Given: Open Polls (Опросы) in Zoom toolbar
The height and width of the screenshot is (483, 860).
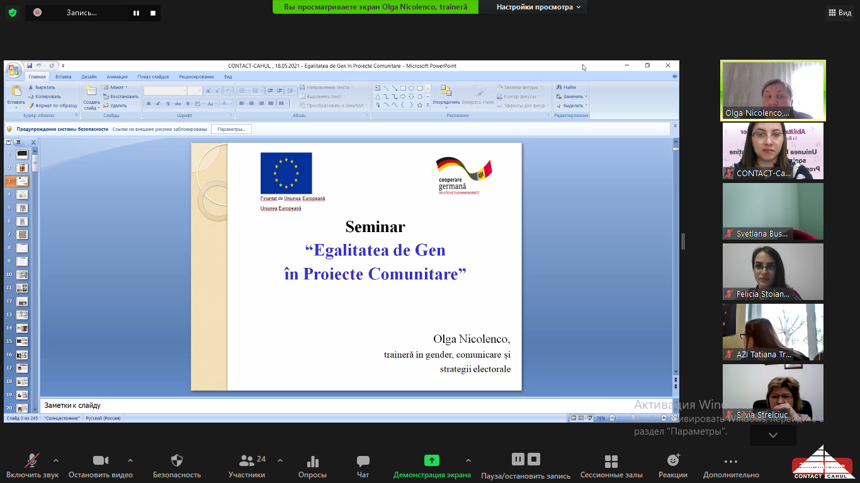Looking at the screenshot, I should point(312,466).
